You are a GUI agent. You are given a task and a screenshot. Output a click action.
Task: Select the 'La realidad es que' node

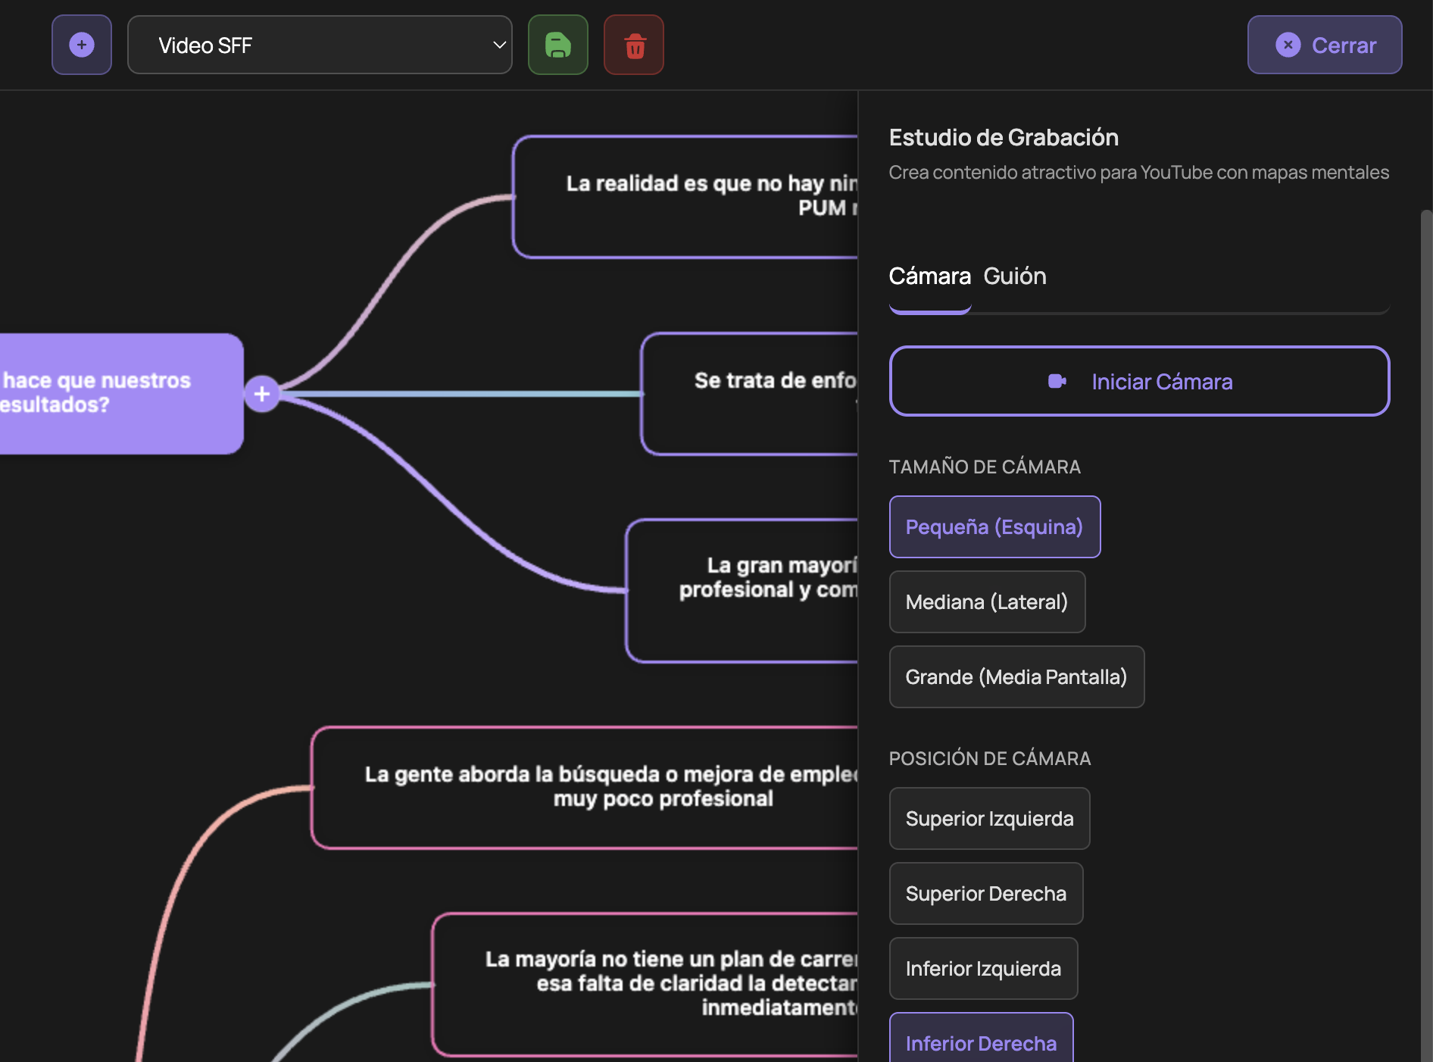pos(685,197)
